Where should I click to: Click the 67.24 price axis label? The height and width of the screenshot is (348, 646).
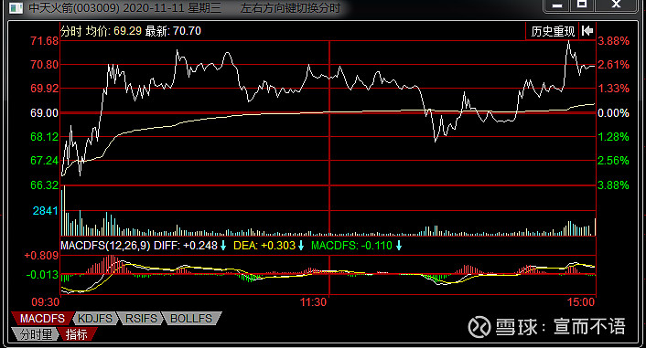(x=45, y=161)
